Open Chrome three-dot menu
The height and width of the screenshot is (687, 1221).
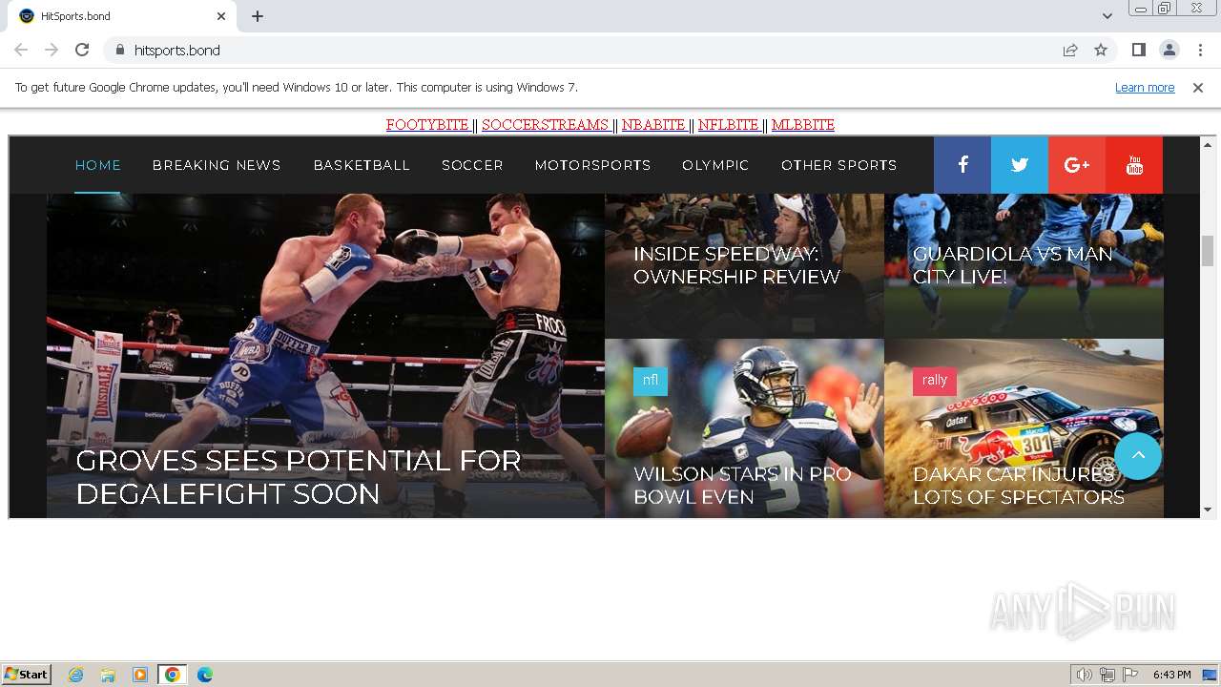pyautogui.click(x=1200, y=50)
